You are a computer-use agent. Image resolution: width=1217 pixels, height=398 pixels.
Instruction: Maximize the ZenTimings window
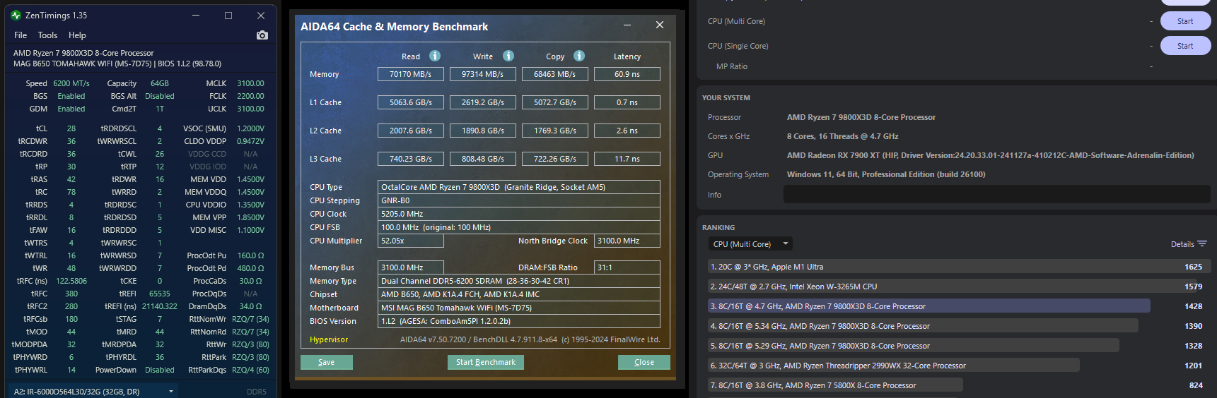click(228, 15)
